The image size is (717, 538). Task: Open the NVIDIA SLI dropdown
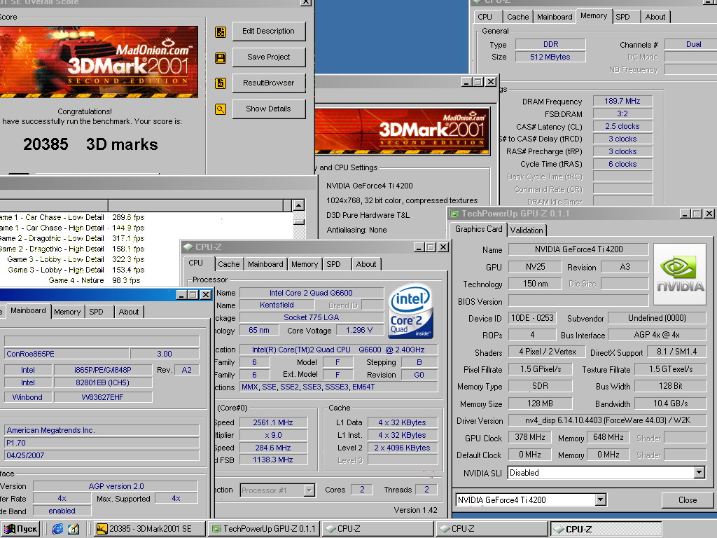pyautogui.click(x=699, y=473)
